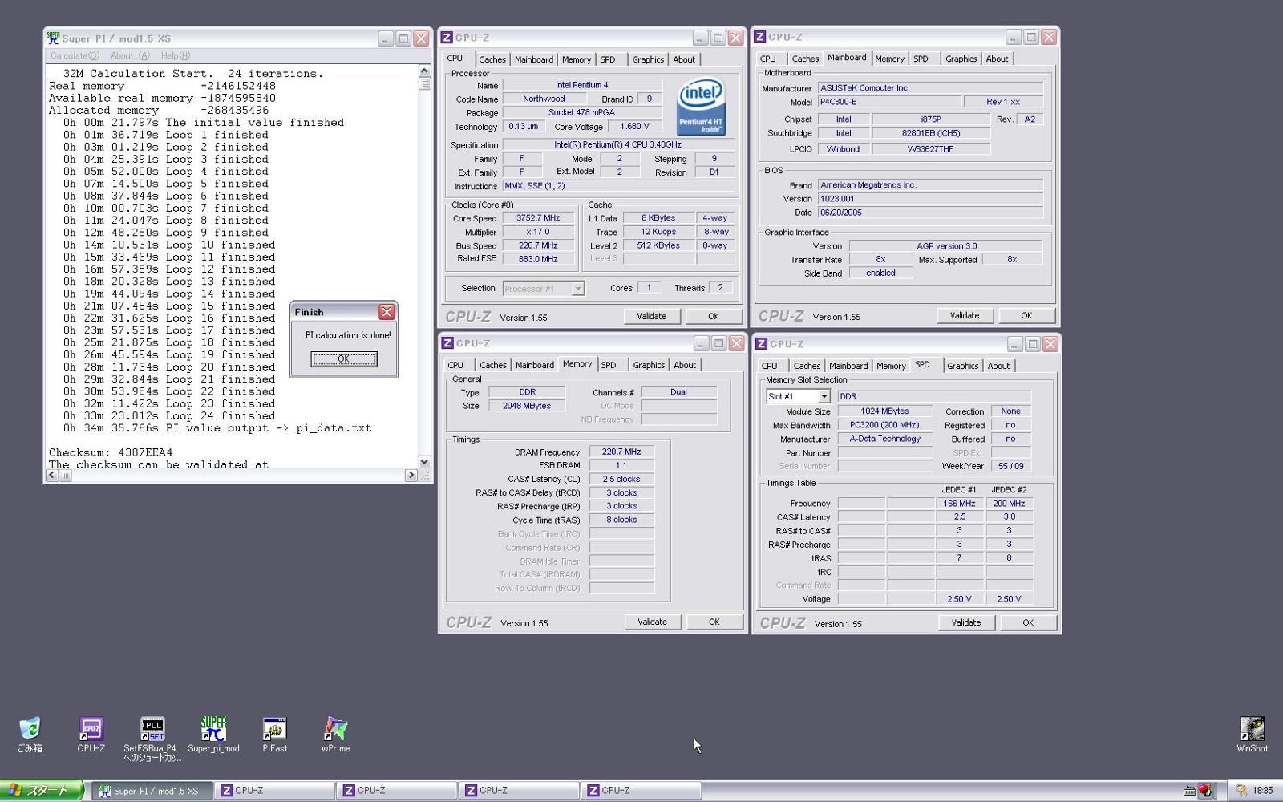Screen dimensions: 1283x802
Task: Open Graphics tab in the CPU tab window
Action: click(648, 59)
